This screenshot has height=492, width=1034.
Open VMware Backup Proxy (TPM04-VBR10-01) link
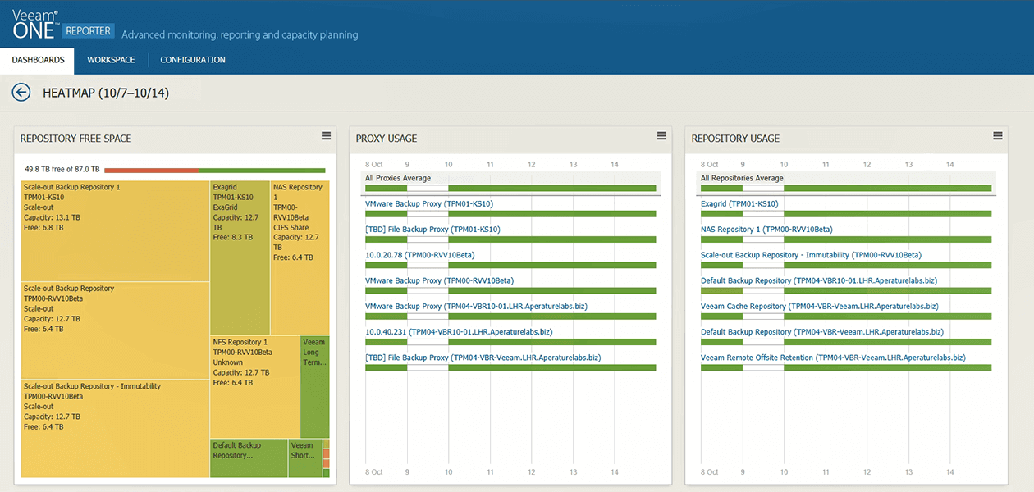[x=476, y=306]
